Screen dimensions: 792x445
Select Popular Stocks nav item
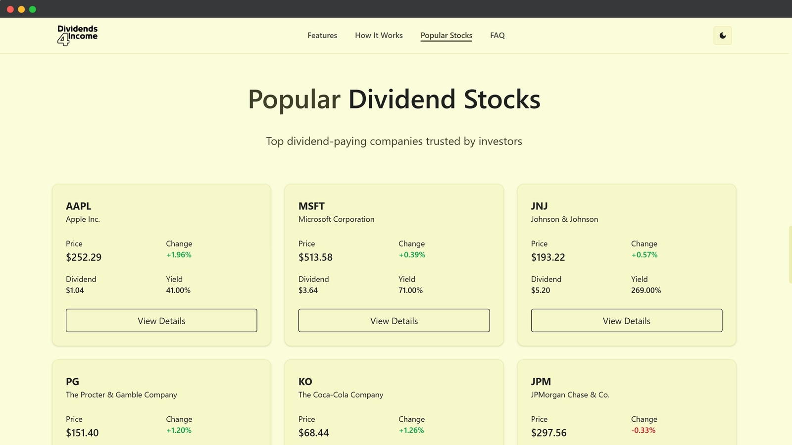pos(446,36)
